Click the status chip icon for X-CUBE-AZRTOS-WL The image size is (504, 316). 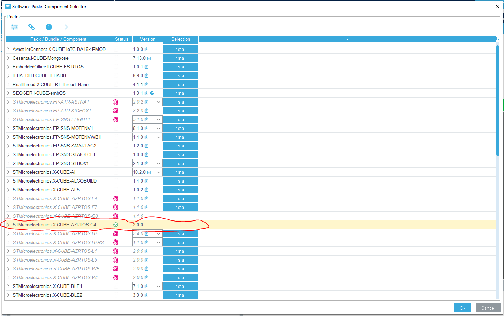click(116, 277)
